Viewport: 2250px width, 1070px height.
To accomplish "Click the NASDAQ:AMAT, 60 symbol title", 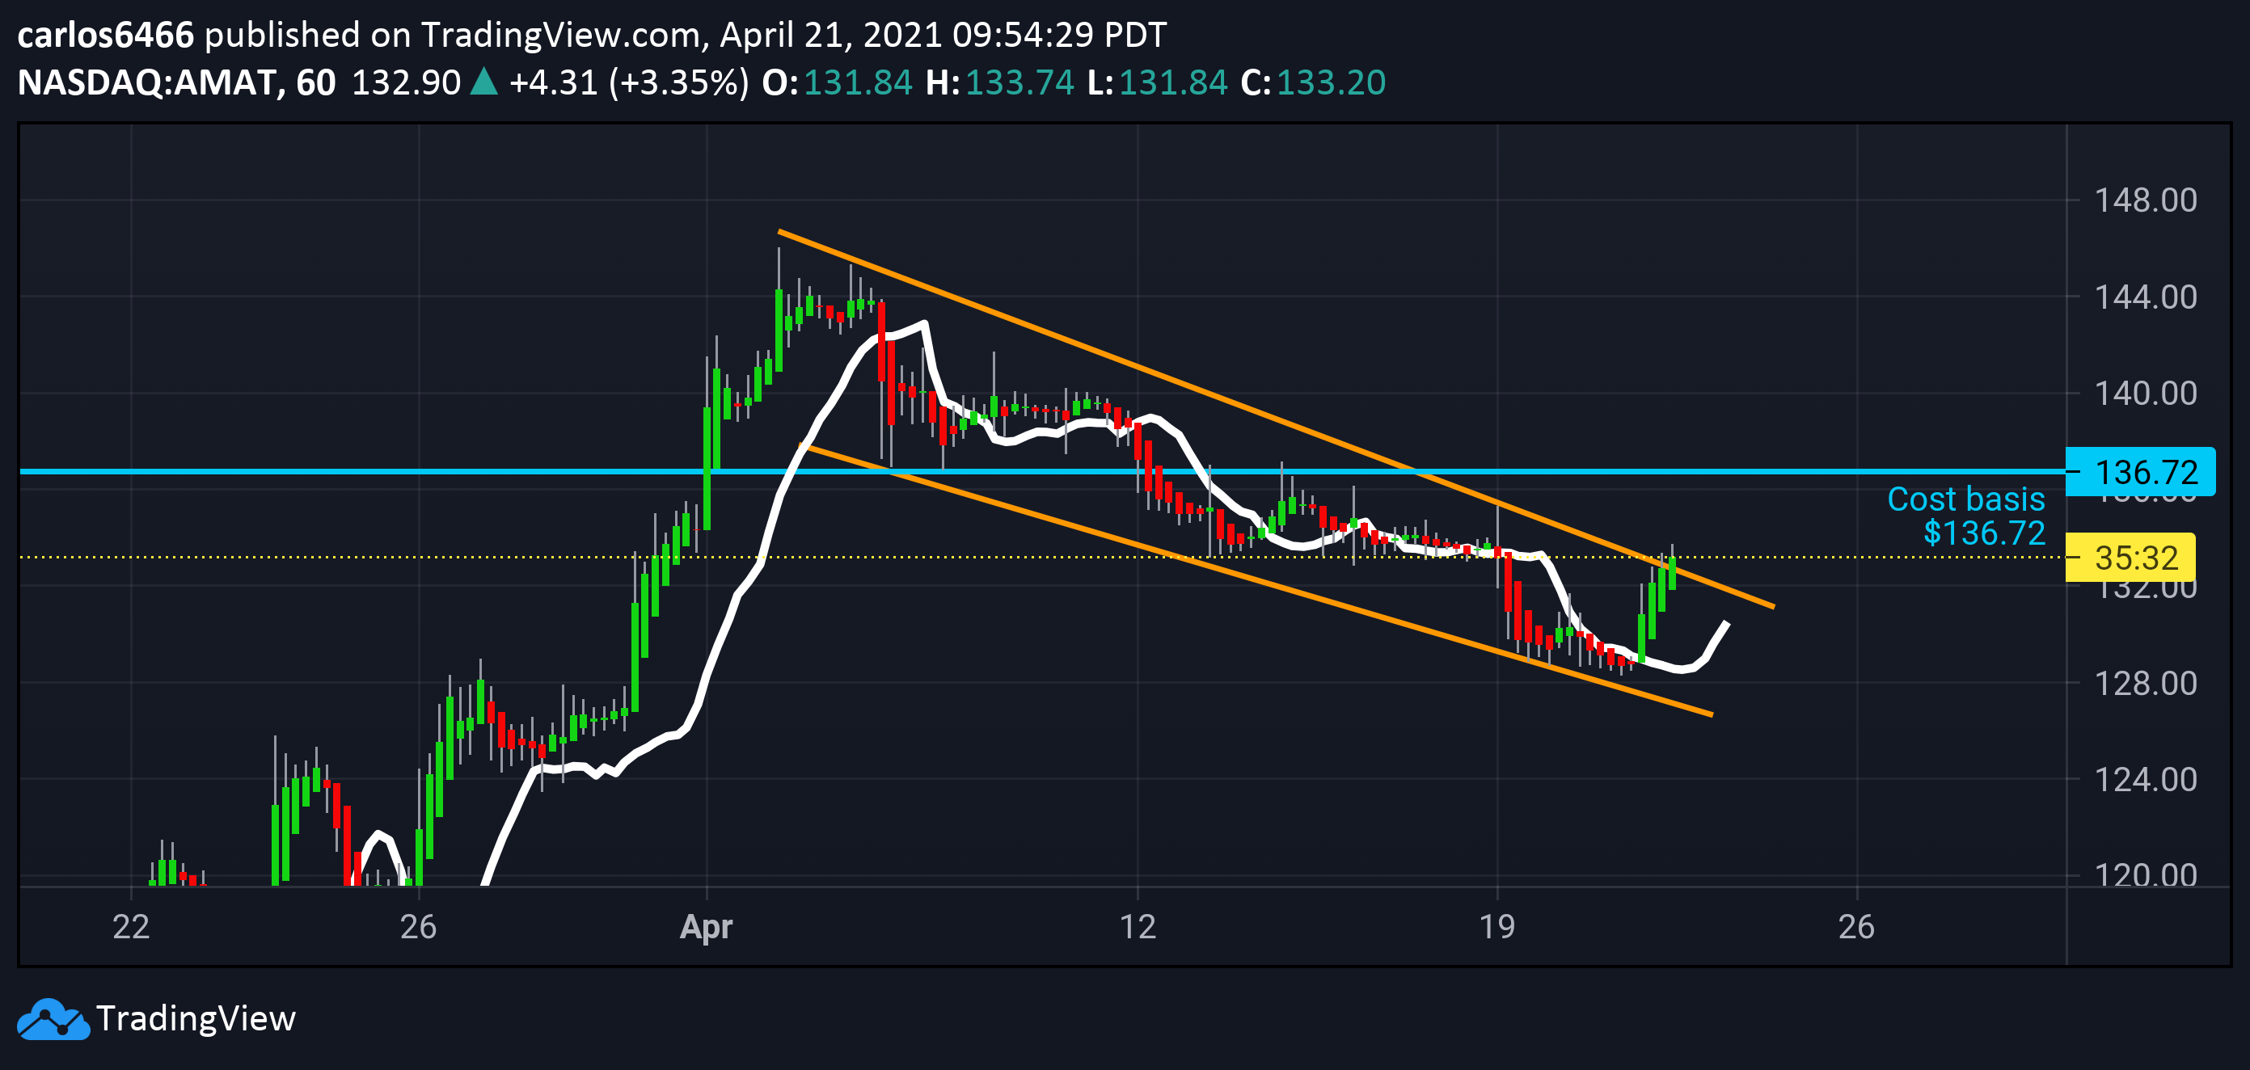I will click(176, 82).
